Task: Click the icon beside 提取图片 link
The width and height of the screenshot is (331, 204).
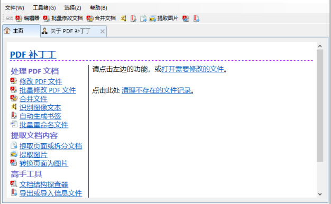Action: click(14, 154)
